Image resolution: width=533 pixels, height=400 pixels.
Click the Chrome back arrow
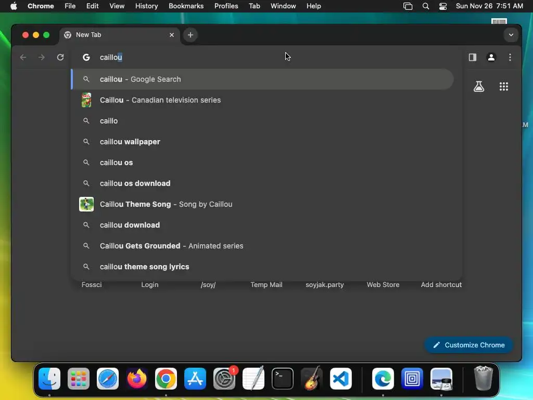(x=23, y=57)
